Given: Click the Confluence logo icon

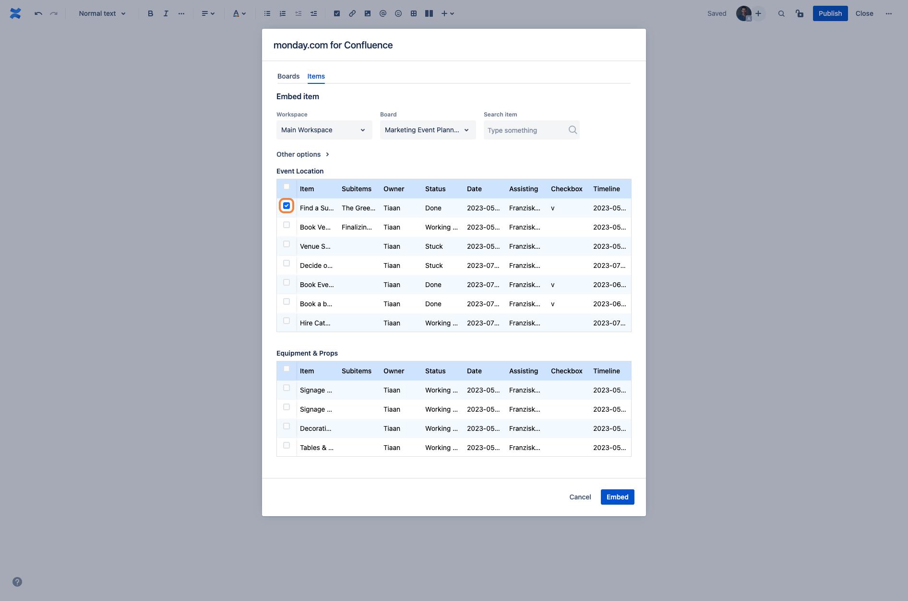Looking at the screenshot, I should pos(15,13).
